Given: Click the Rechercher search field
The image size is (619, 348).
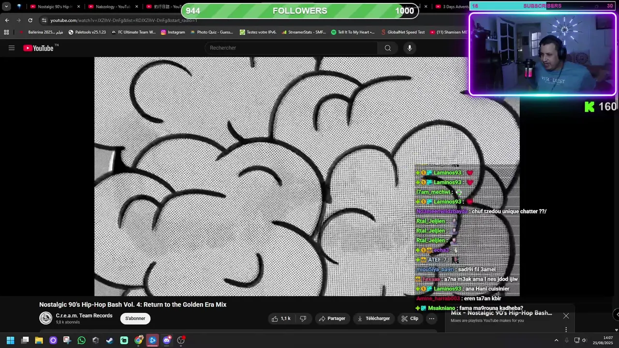Looking at the screenshot, I should (291, 48).
